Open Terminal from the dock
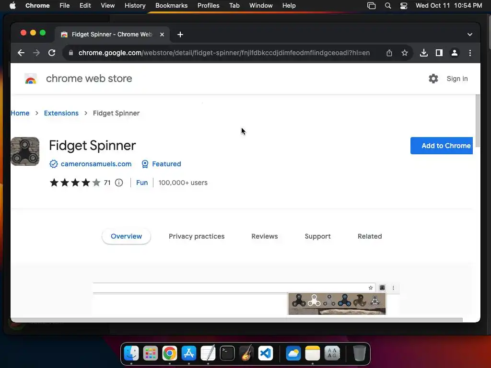Viewport: 491px width, 368px height. click(227, 353)
